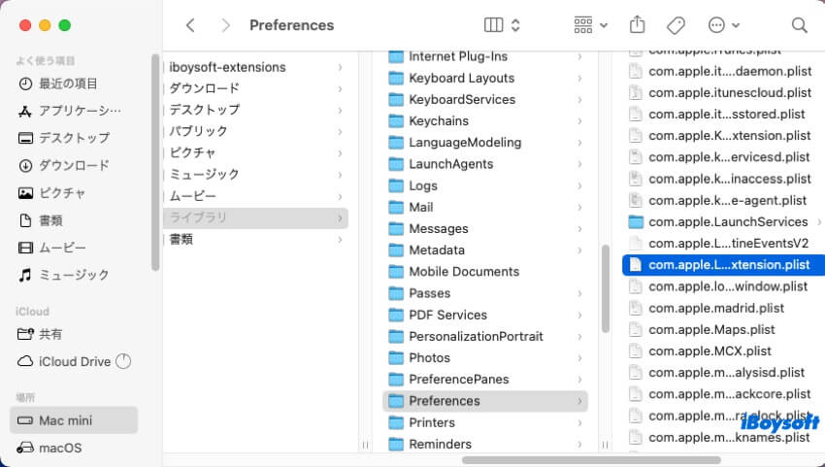Select ムービー in the first column

(x=255, y=196)
